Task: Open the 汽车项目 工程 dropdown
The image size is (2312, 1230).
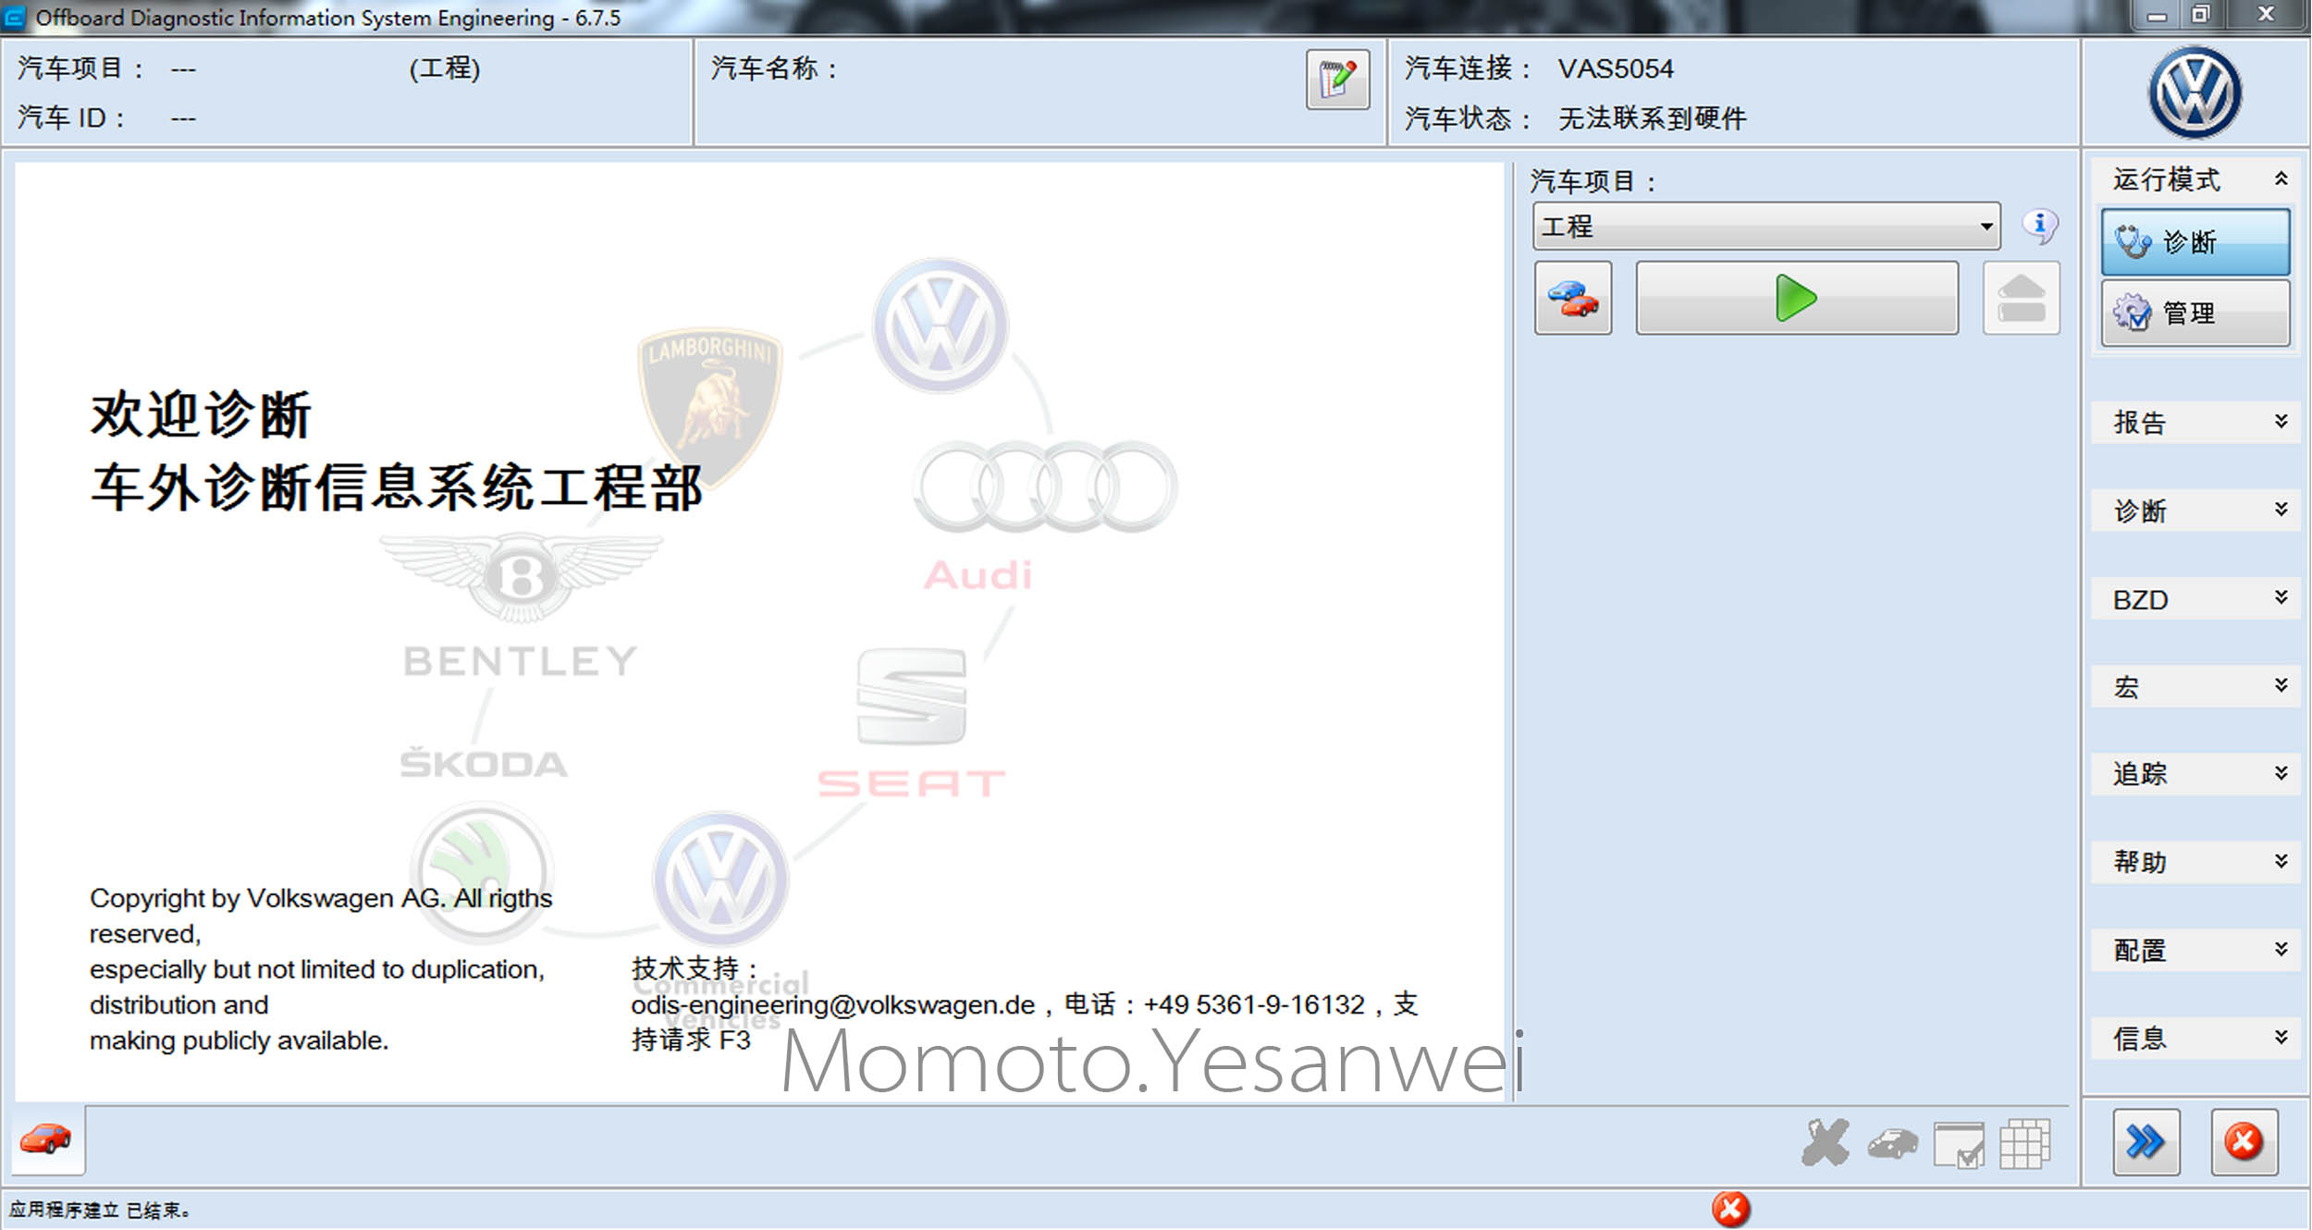Action: [x=1766, y=227]
